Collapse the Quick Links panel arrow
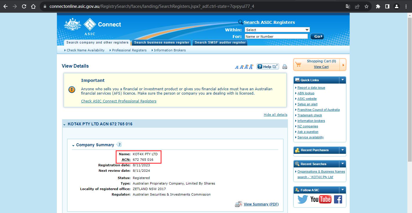This screenshot has height=213, width=412. (x=343, y=80)
